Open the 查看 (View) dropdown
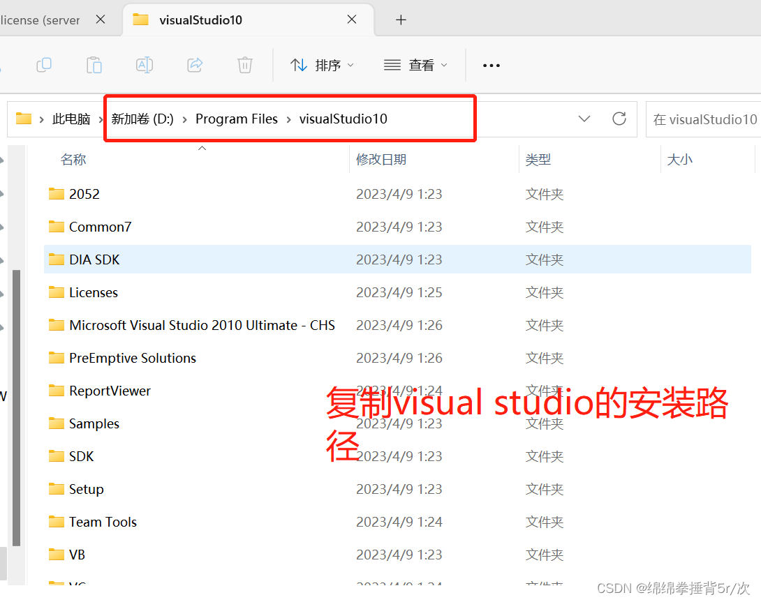The image size is (761, 602). click(x=415, y=65)
